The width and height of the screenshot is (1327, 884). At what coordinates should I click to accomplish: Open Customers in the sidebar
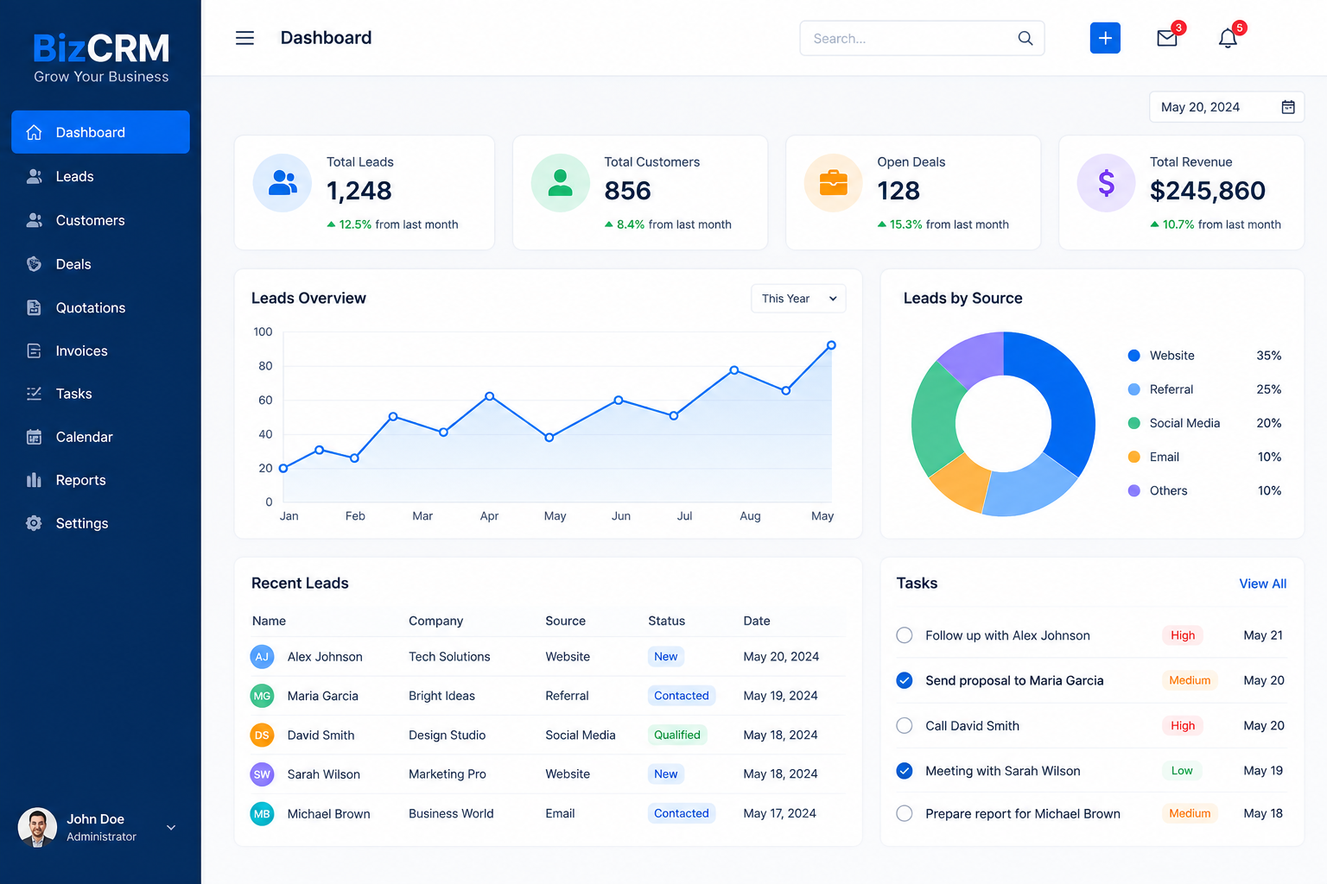(x=100, y=220)
